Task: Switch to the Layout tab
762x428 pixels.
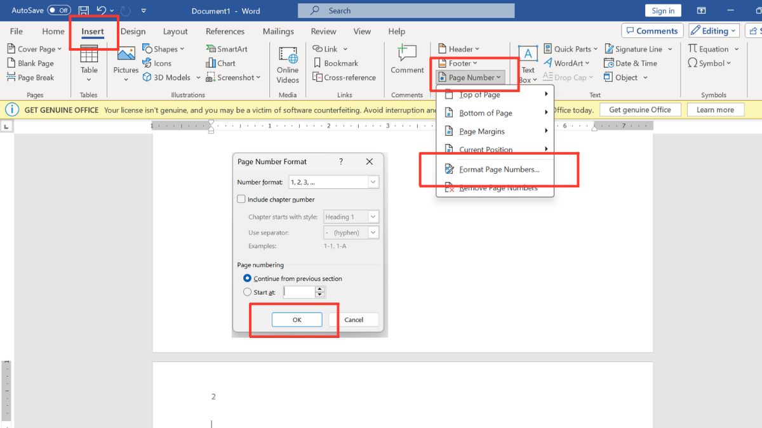Action: [x=175, y=31]
